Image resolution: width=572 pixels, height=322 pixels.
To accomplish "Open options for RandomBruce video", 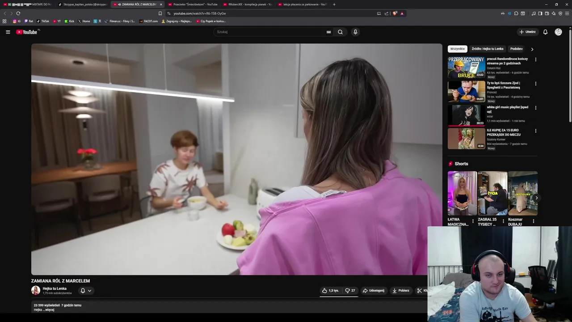I will tap(535, 59).
